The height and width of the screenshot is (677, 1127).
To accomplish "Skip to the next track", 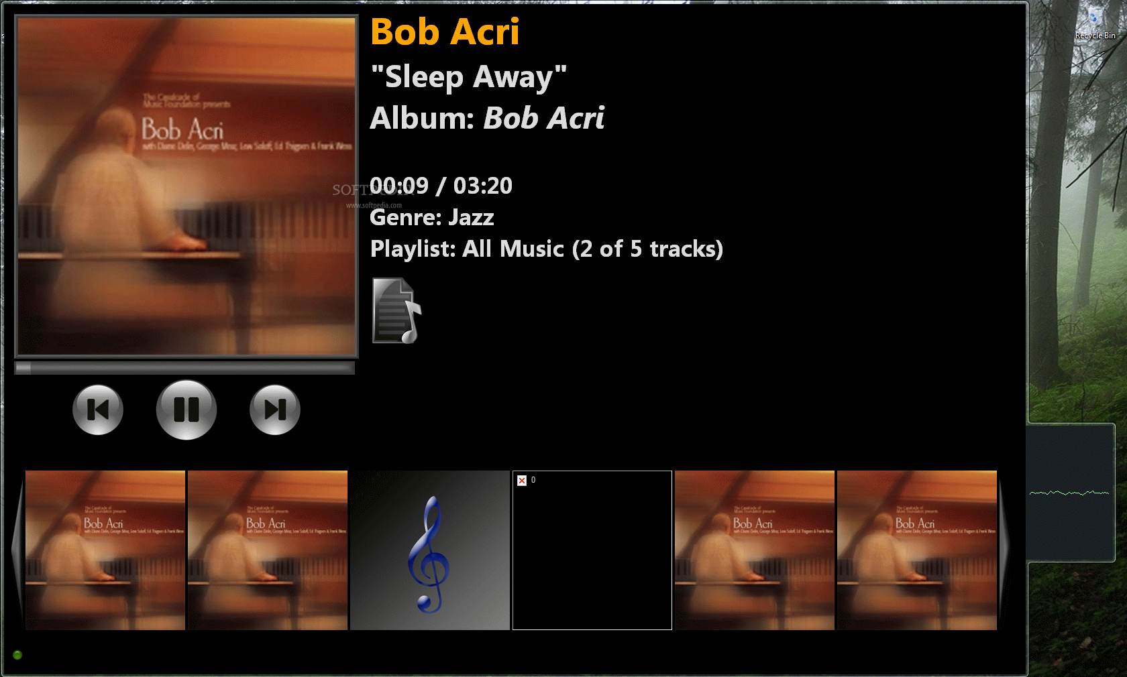I will click(x=275, y=410).
